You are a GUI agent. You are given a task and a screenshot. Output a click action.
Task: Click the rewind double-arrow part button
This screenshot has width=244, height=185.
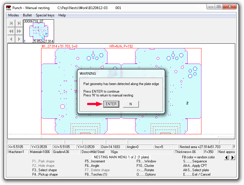click(11, 31)
